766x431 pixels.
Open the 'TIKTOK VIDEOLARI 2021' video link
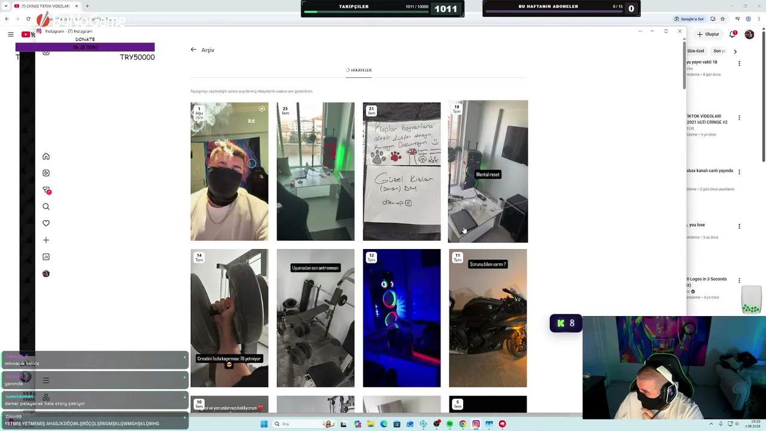point(707,119)
